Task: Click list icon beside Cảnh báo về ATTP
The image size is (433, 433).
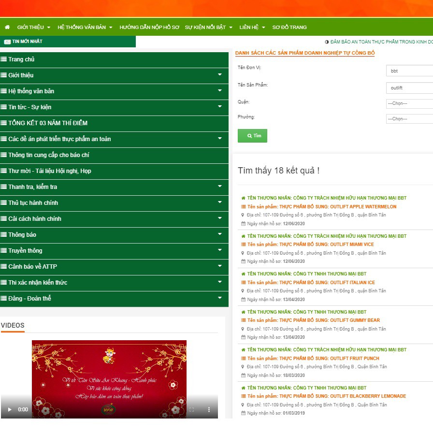Action: tap(4, 267)
